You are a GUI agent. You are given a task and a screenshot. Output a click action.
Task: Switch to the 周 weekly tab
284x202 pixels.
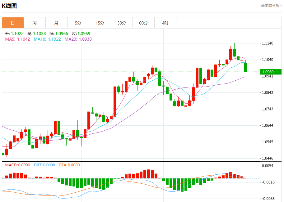click(x=35, y=23)
